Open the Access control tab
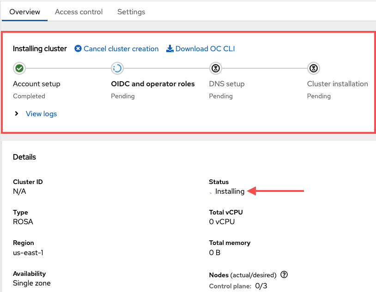This screenshot has height=292, width=376. pos(79,12)
